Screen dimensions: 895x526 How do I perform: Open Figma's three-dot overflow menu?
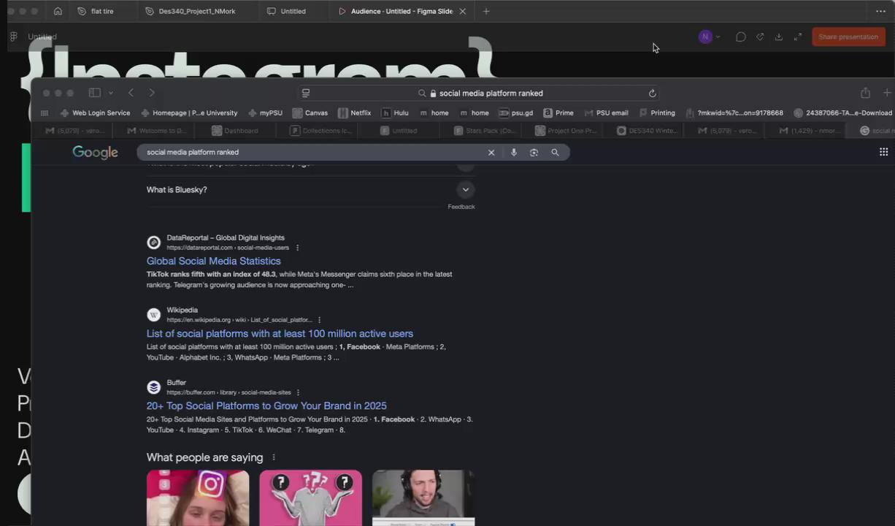coord(880,11)
